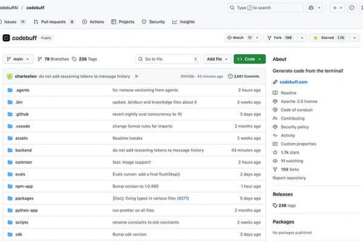The image size is (363, 242).
Task: Open the Add file dropdown
Action: pos(217,59)
